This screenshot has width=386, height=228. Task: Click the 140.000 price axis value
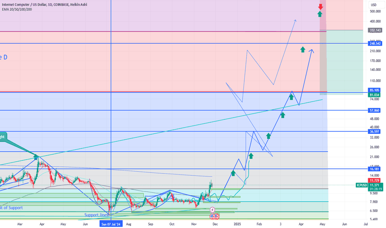pyautogui.click(x=375, y=70)
